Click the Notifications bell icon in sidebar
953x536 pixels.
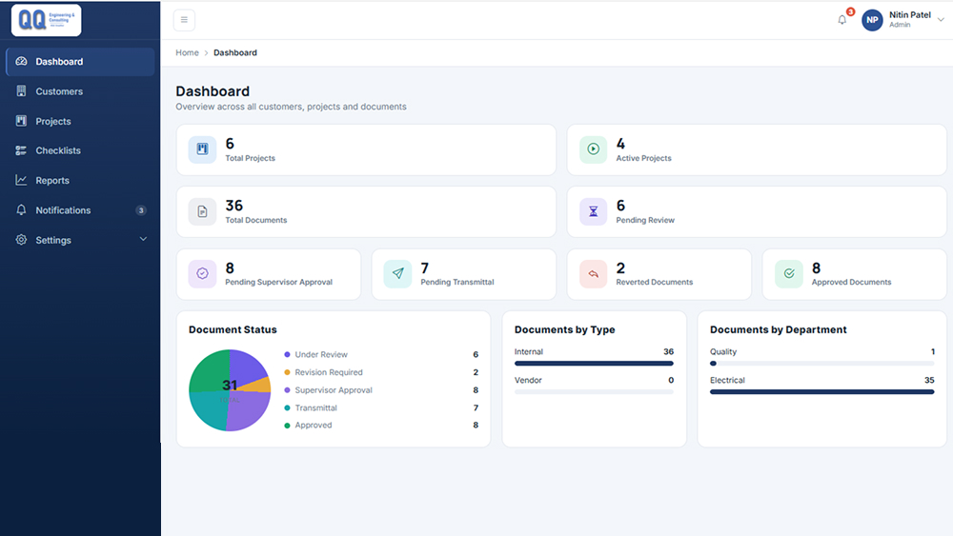click(x=21, y=210)
